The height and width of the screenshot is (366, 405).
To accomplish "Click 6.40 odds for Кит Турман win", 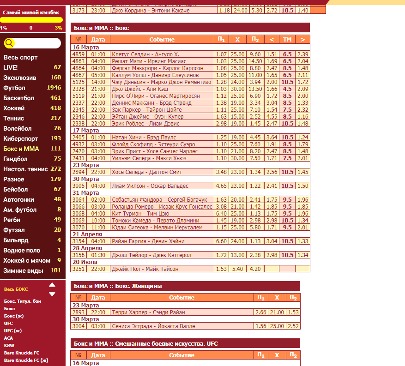I will [x=221, y=214].
